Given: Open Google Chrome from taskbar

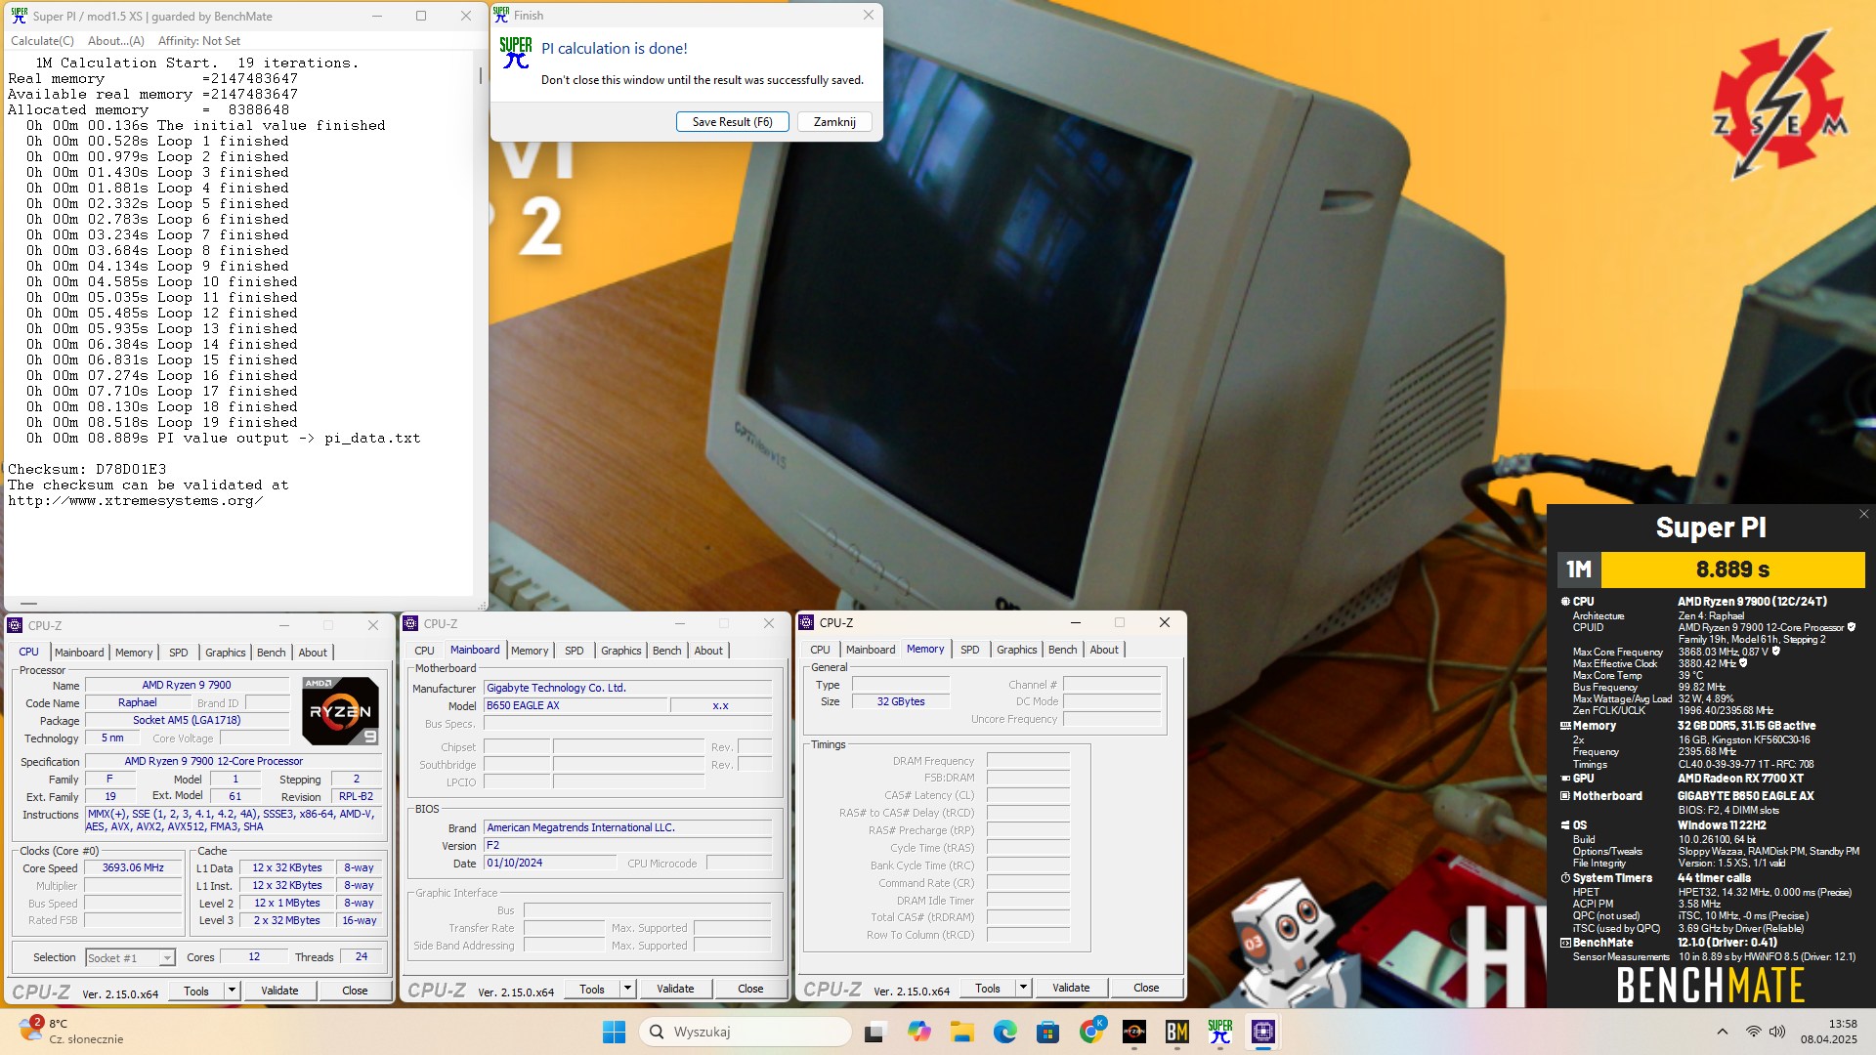Looking at the screenshot, I should (x=1091, y=1032).
